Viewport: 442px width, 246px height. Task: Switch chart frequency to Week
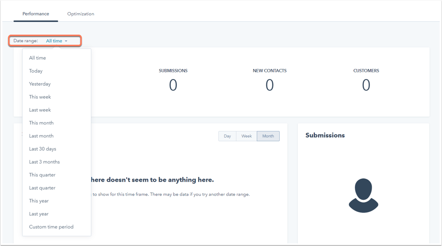246,136
